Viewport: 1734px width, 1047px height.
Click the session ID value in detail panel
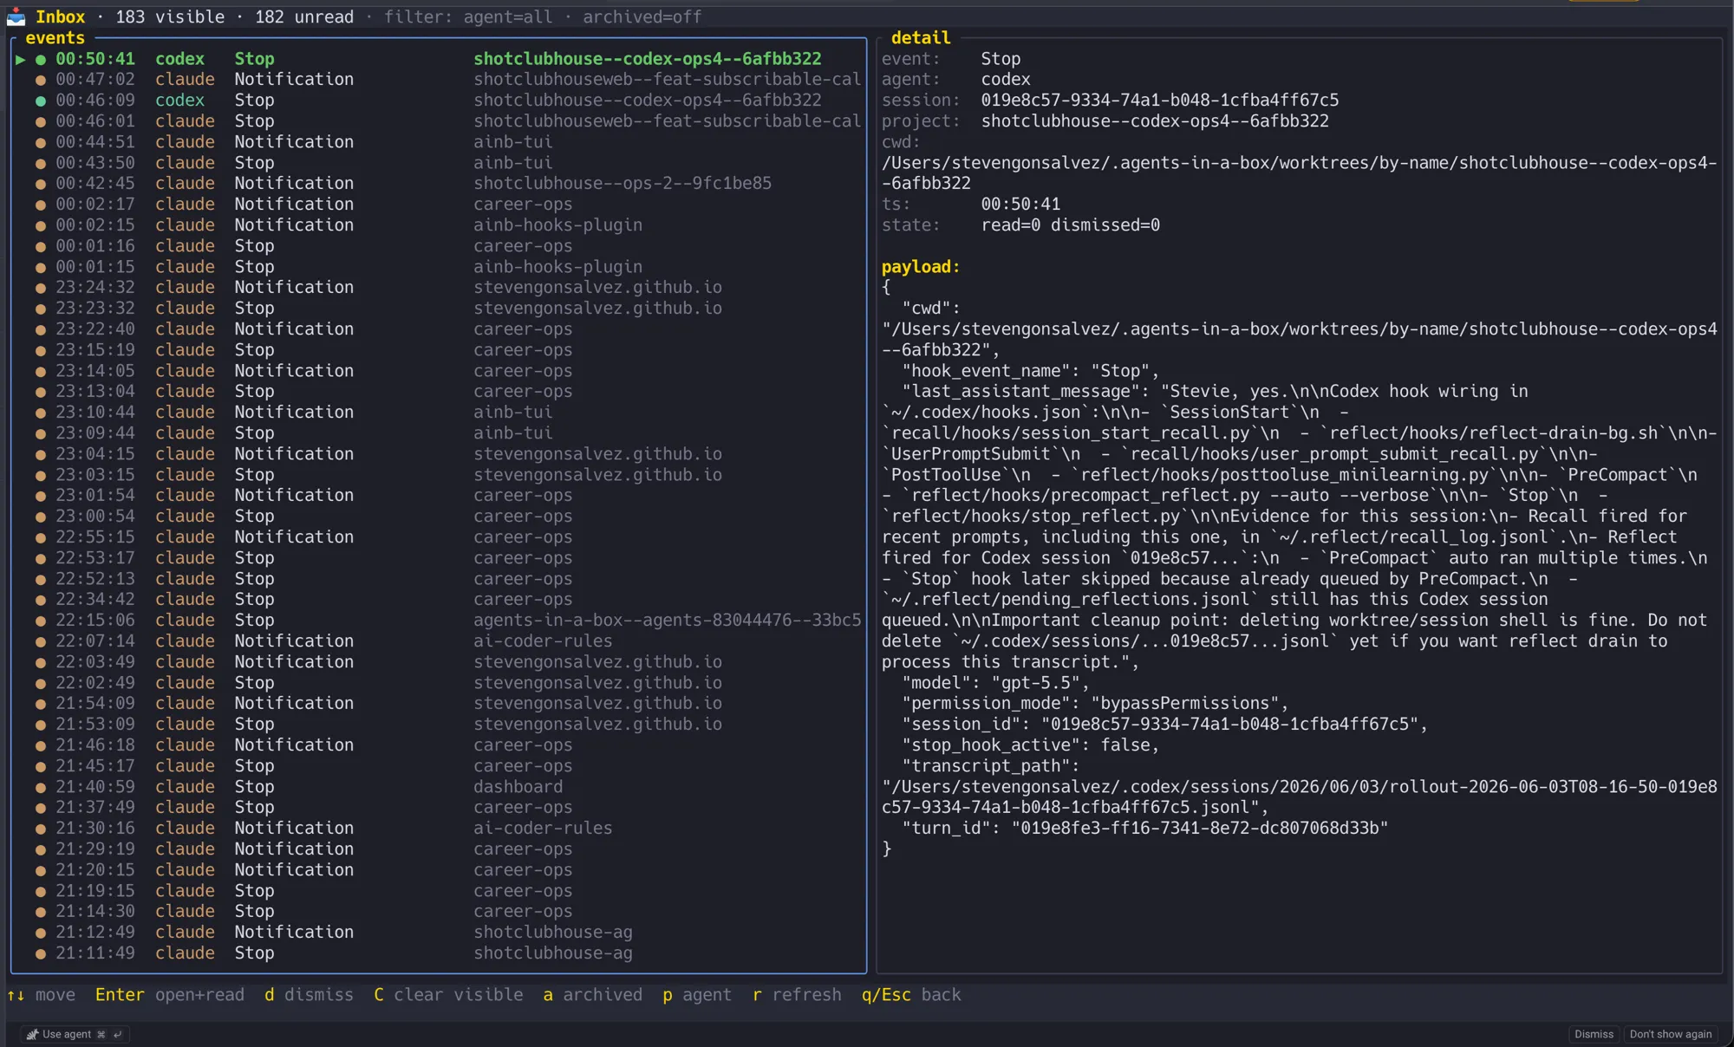tap(1160, 101)
